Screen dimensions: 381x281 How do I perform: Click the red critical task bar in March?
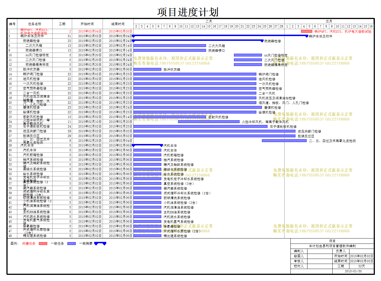point(307,31)
